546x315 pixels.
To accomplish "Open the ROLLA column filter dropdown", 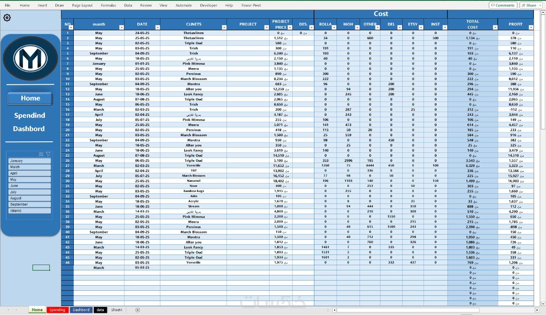I will (334, 27).
